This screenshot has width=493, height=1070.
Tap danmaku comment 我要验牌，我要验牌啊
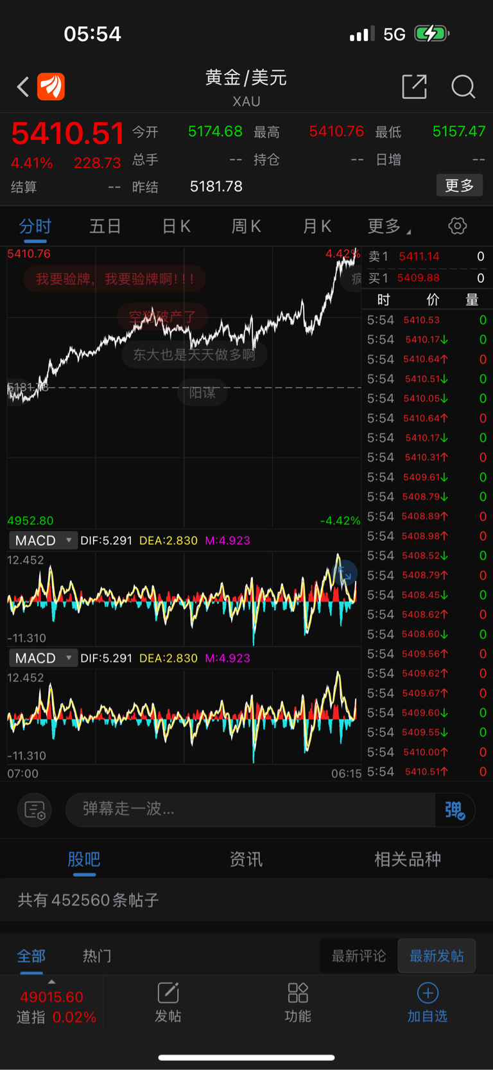[115, 279]
